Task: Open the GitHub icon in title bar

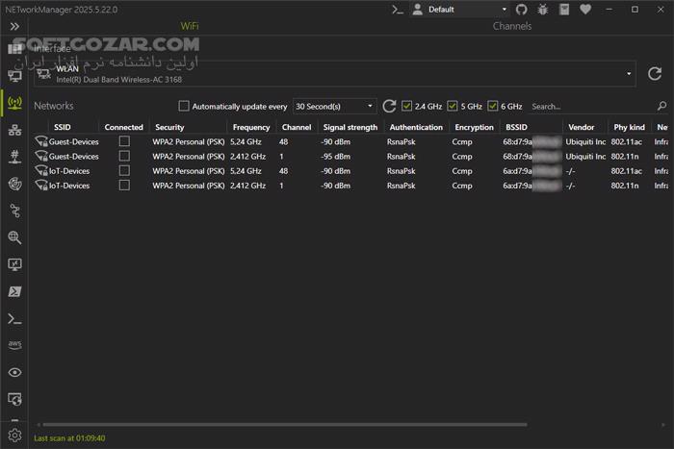Action: point(522,10)
